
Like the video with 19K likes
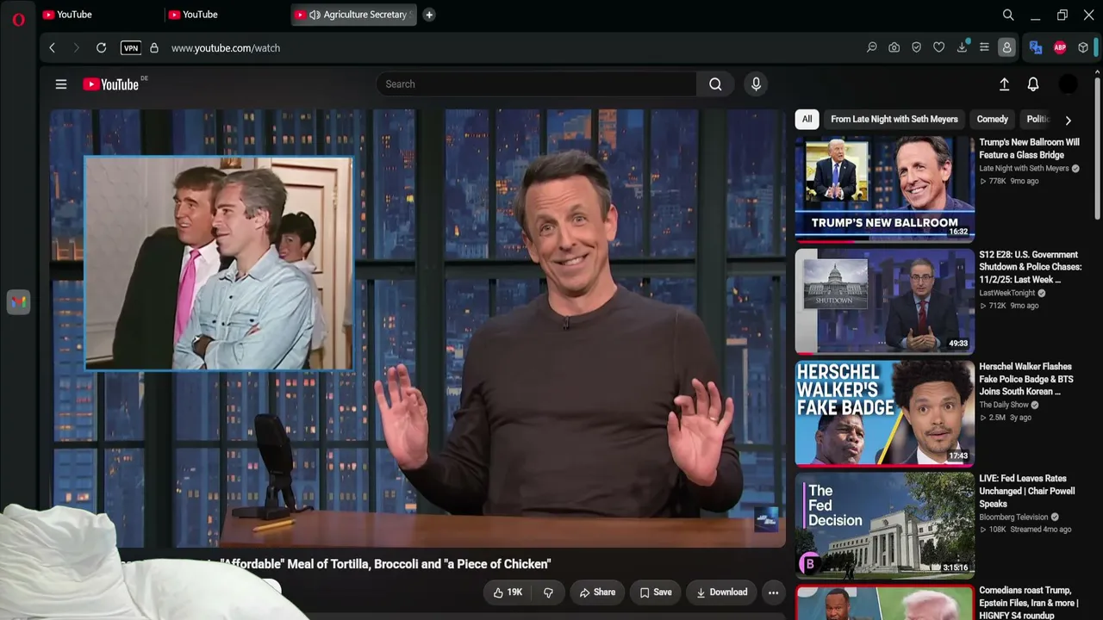[508, 592]
